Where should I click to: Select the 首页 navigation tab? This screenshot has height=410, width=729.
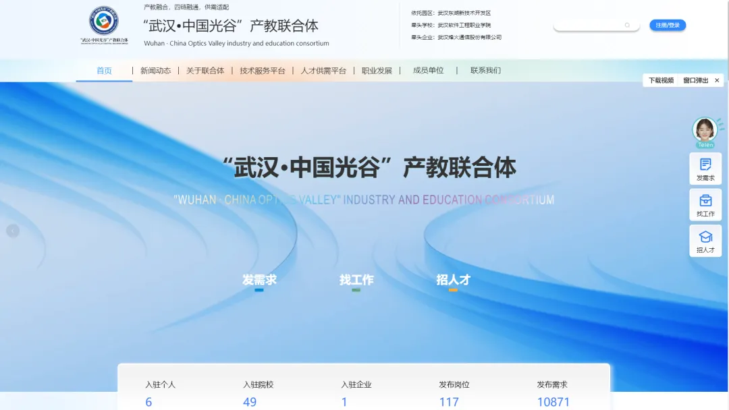(104, 71)
